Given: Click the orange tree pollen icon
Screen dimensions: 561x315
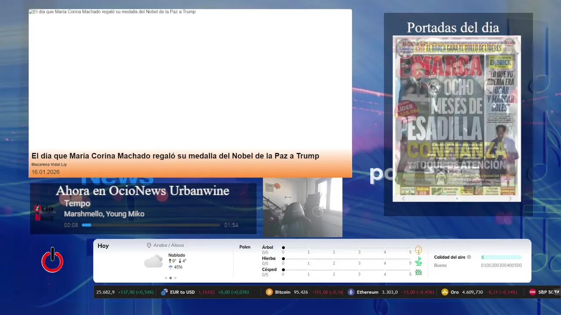Looking at the screenshot, I should coord(419,250).
